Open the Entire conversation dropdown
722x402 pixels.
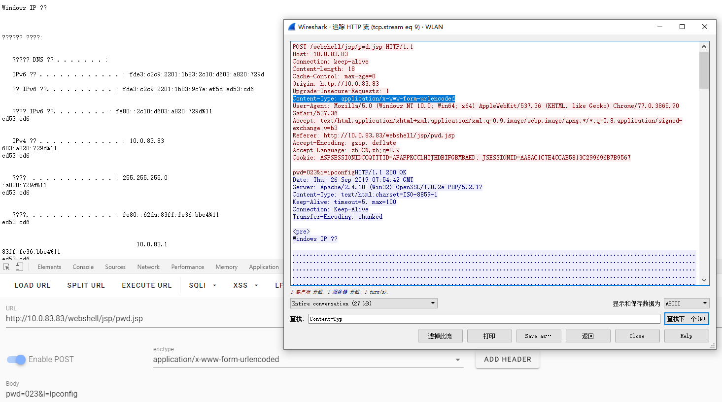(364, 303)
